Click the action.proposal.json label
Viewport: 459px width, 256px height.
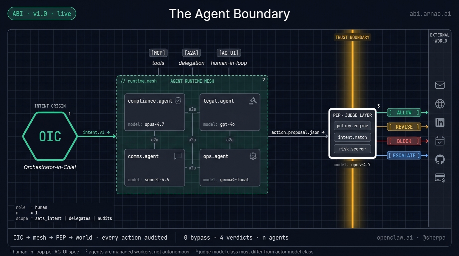tap(298, 132)
